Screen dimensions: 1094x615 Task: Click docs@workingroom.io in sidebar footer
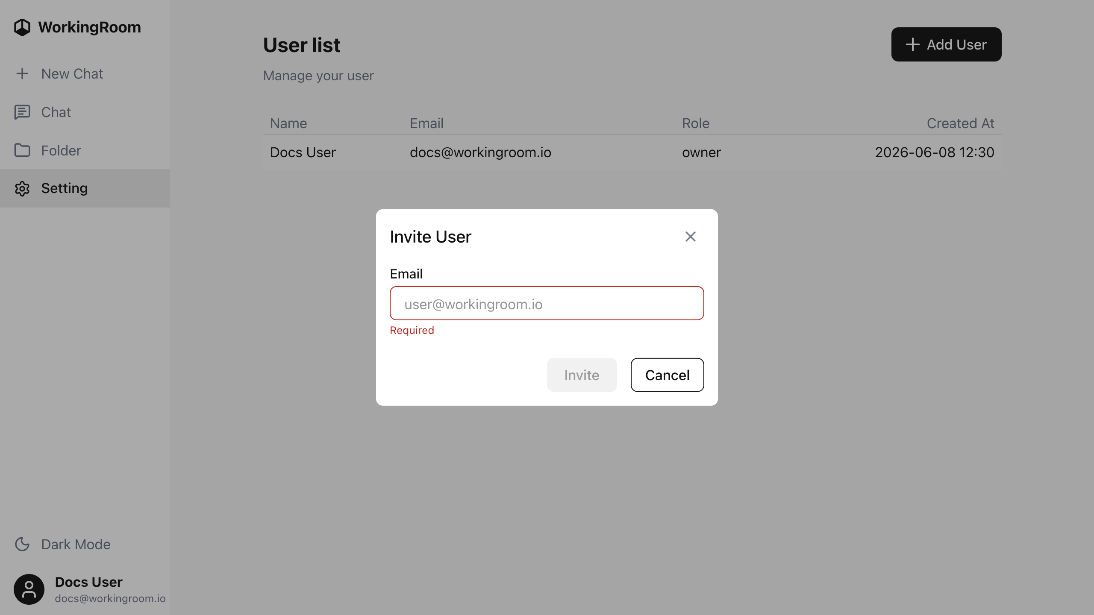tap(110, 598)
